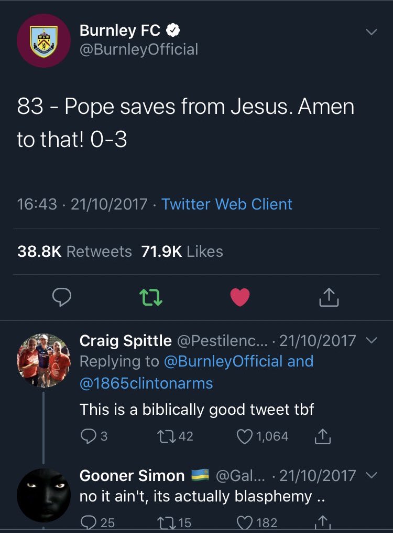Open @1865clintonarms mention link
This screenshot has height=533, width=393.
coord(146,383)
